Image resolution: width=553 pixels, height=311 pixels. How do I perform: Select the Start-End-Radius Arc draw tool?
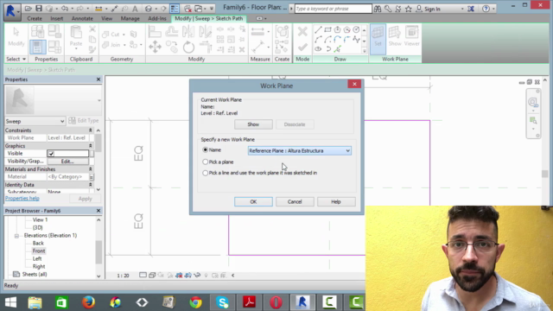tap(318, 40)
